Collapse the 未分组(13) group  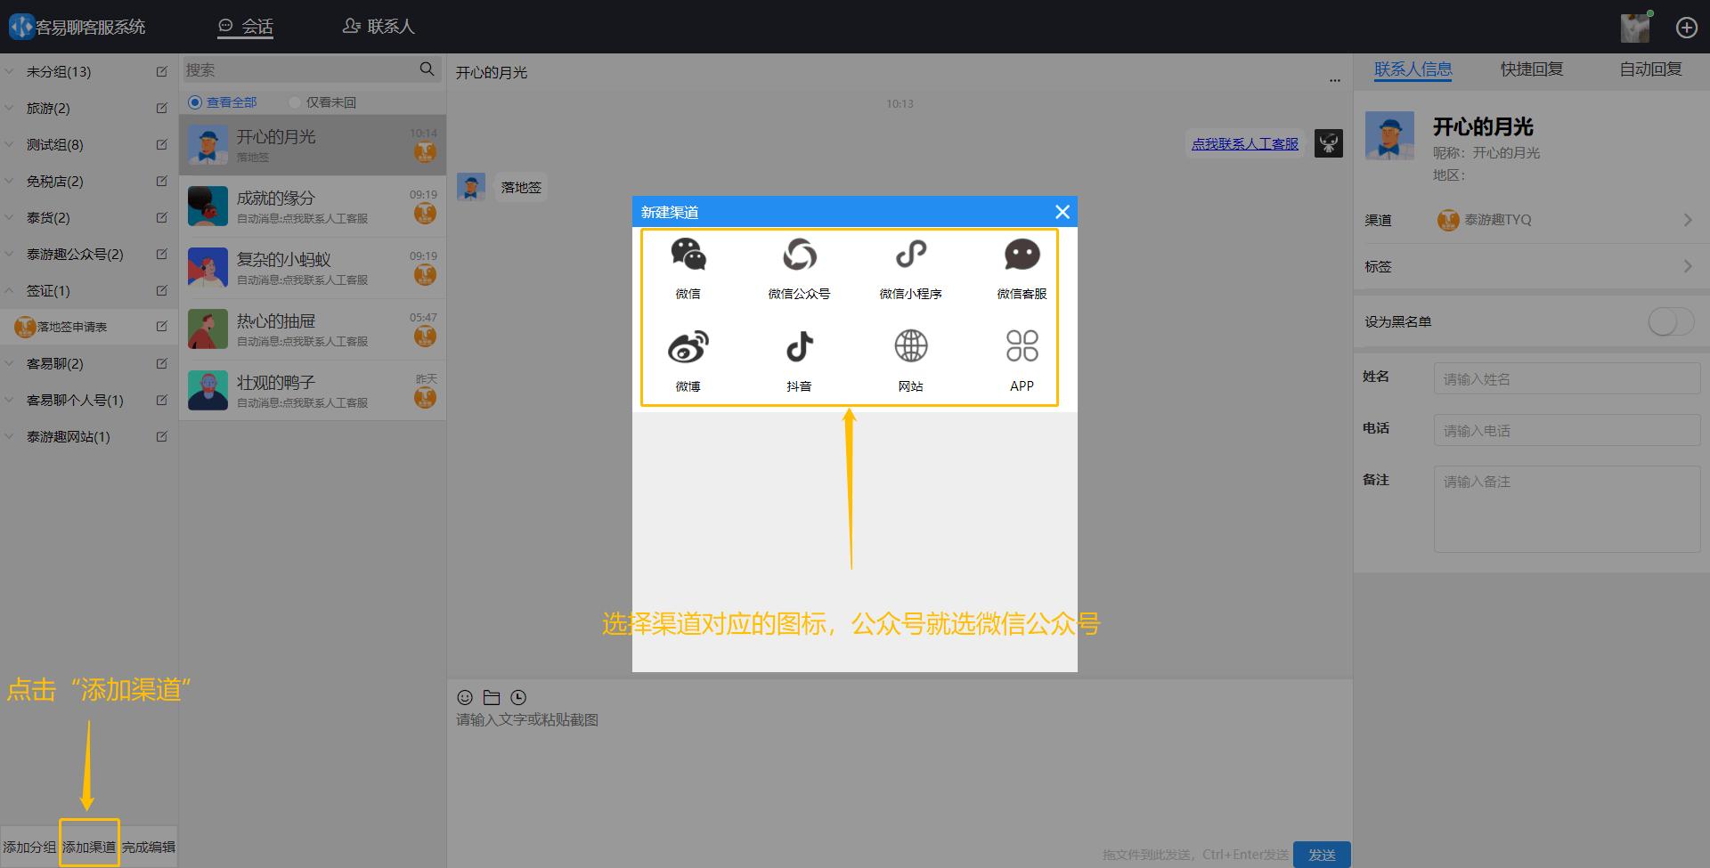pos(10,71)
